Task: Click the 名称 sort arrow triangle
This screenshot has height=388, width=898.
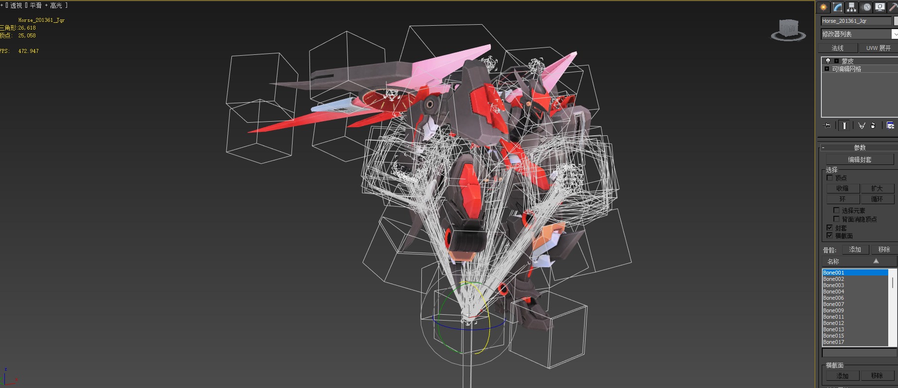Action: (876, 261)
